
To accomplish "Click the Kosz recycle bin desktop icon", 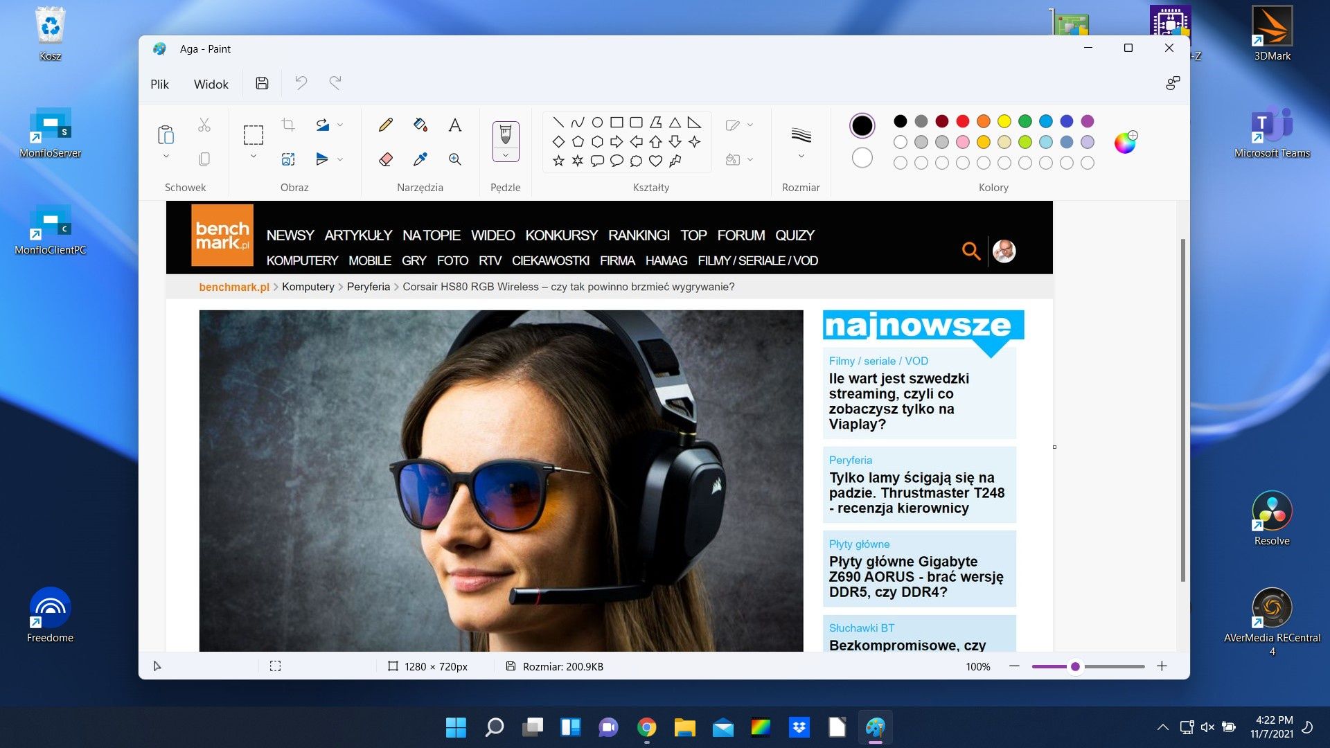I will pyautogui.click(x=50, y=33).
